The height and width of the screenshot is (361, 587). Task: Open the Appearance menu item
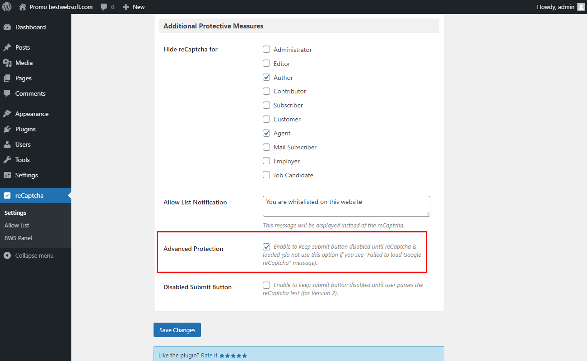tap(36, 114)
